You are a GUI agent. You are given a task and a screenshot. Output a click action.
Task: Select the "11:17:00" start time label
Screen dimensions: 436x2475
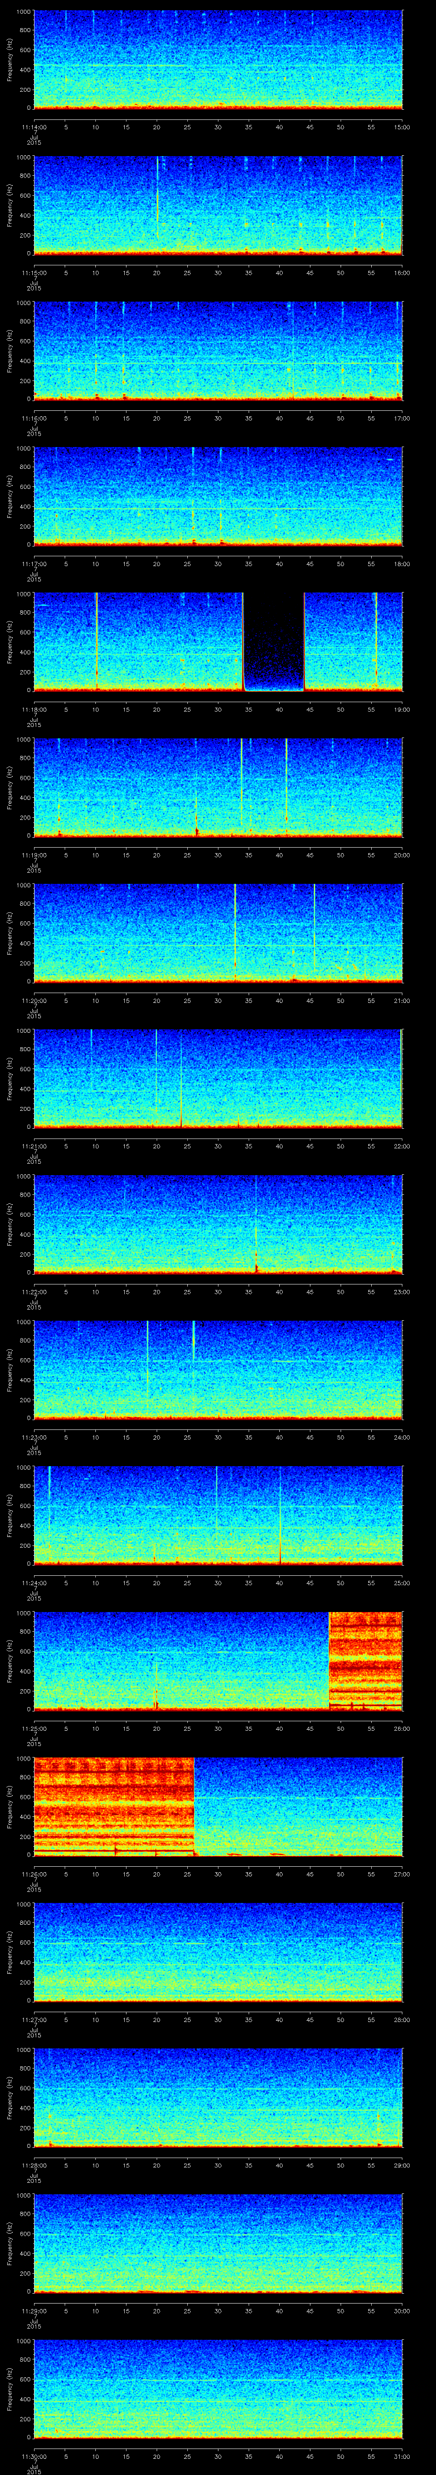click(34, 564)
